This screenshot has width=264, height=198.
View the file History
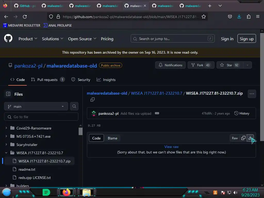click(242, 113)
